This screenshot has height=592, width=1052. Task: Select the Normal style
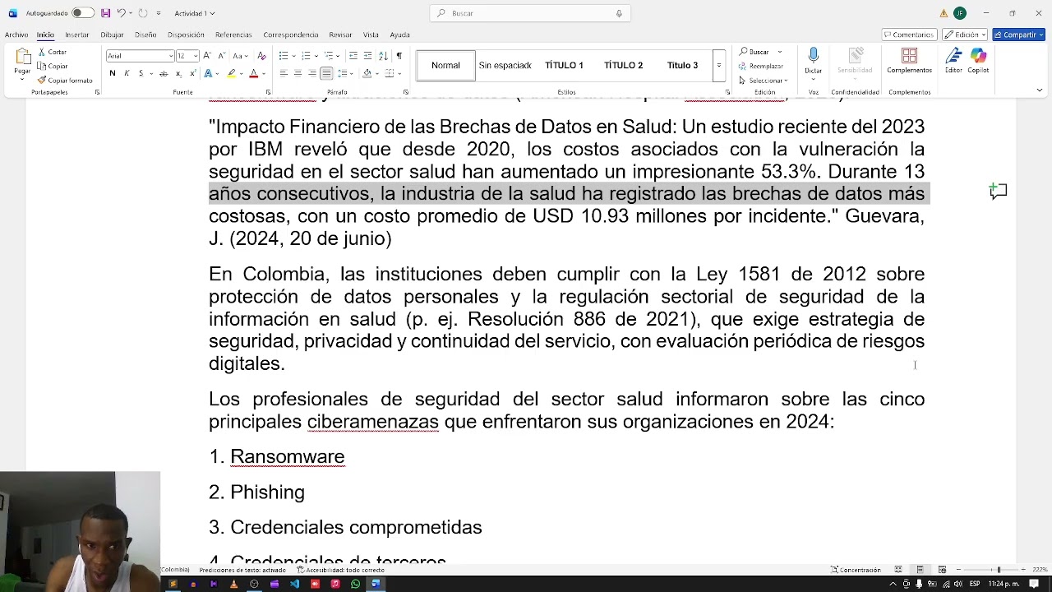tap(445, 66)
